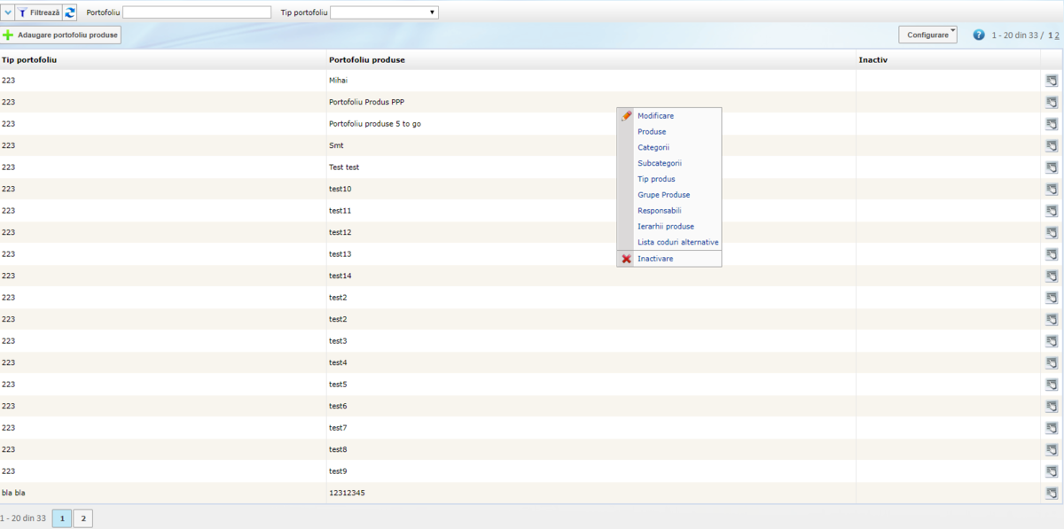The width and height of the screenshot is (1064, 529).
Task: Click the refresh arrows icon beside Filtrează
Action: [70, 12]
